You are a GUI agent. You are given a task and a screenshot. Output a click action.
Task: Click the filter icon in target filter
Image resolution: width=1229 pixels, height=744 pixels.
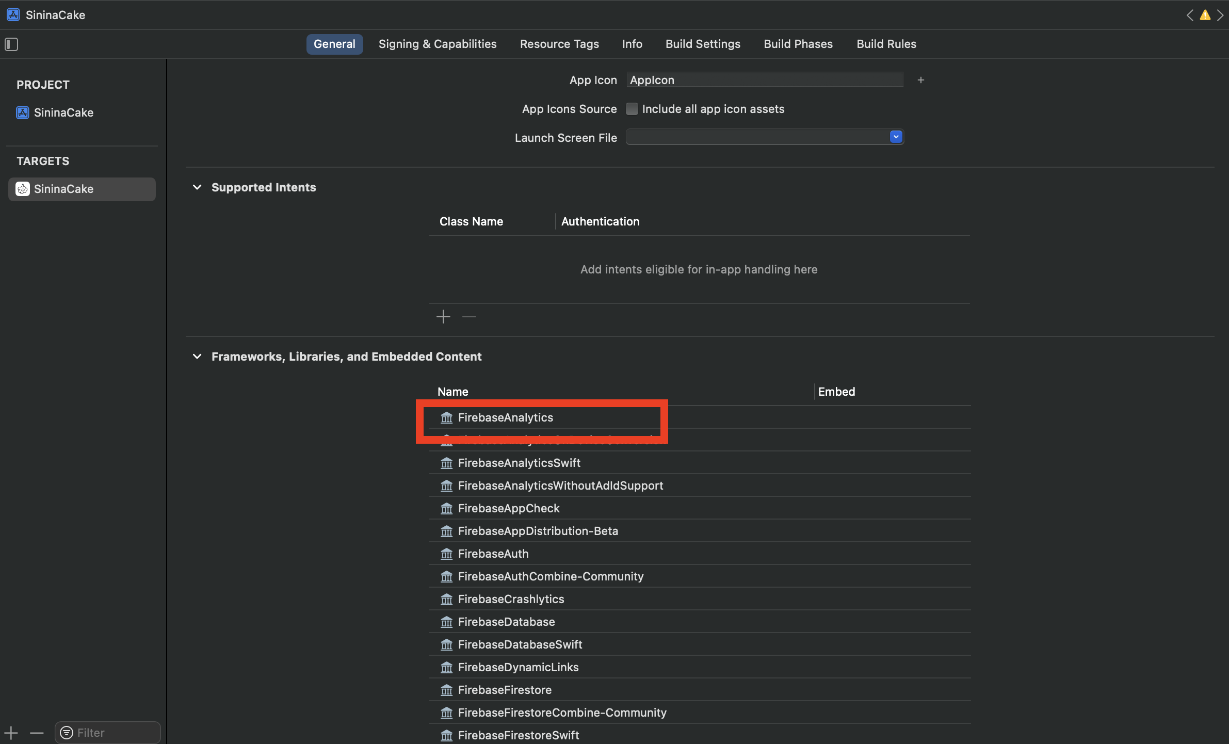point(67,733)
